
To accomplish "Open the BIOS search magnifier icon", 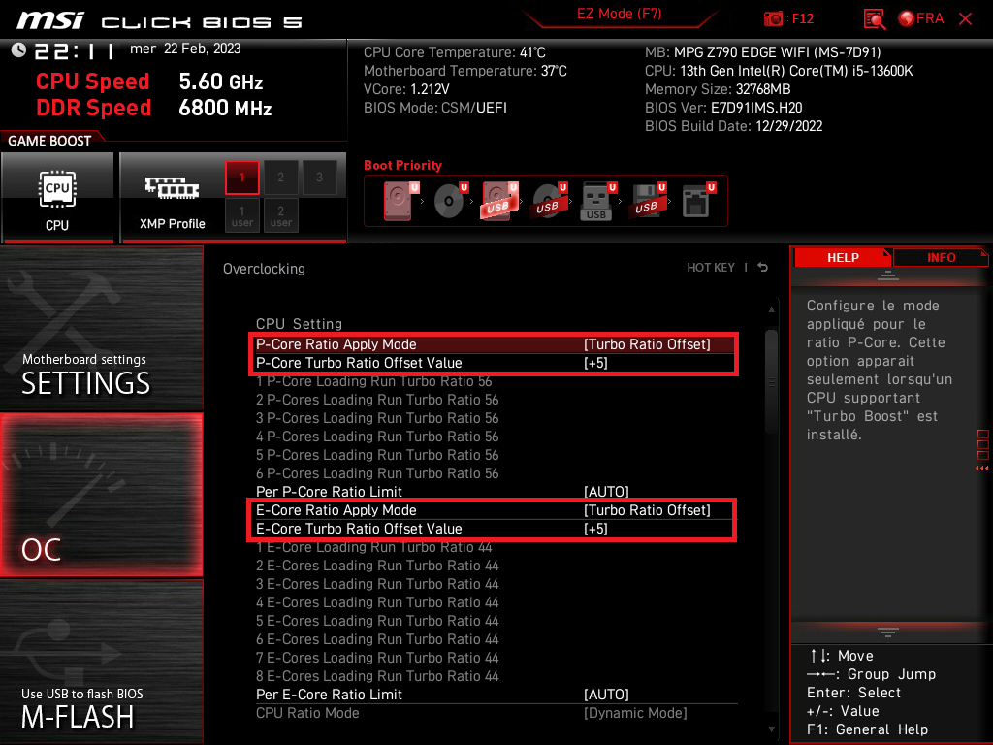I will 874,19.
